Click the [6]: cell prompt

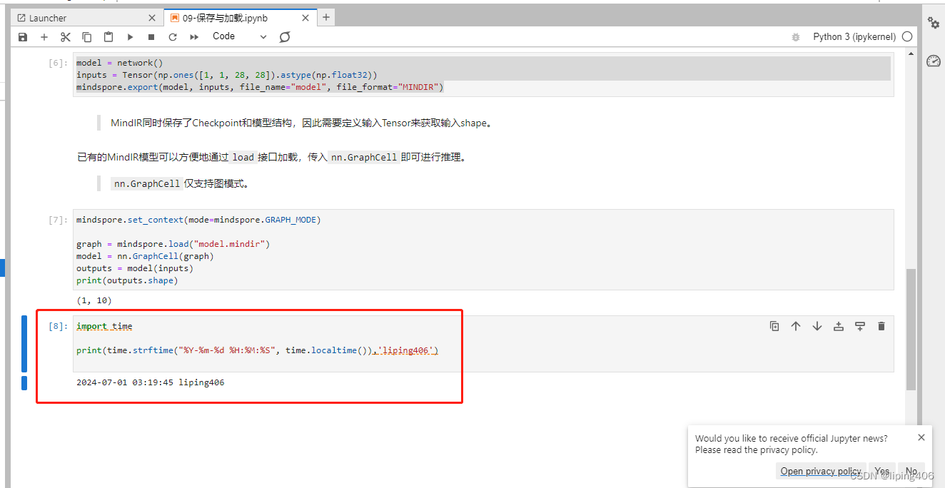pyautogui.click(x=58, y=63)
